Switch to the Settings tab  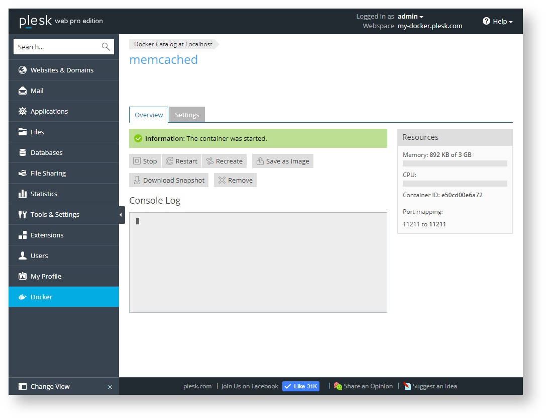coord(187,115)
